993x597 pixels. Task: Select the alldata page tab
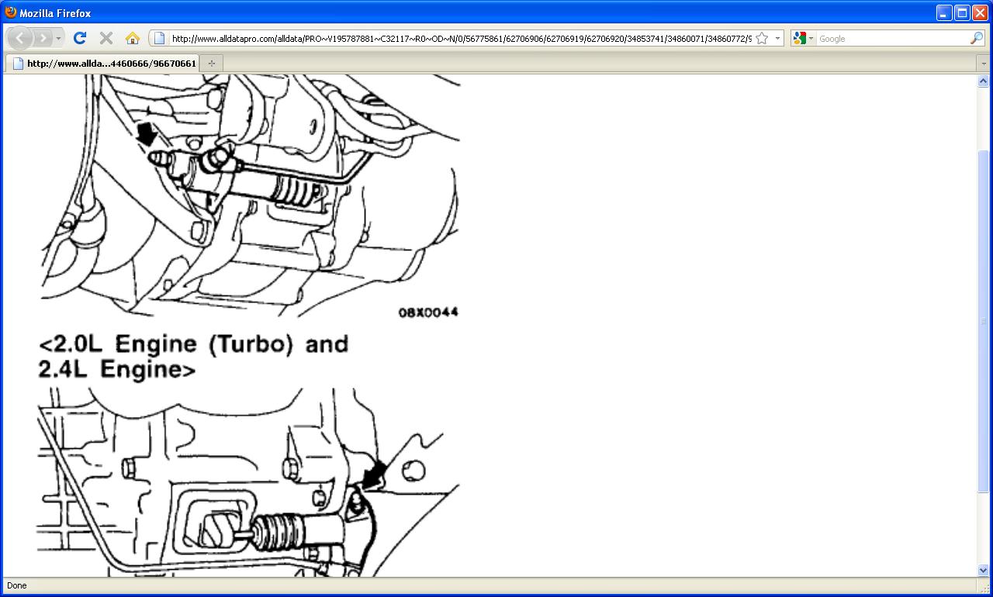[x=102, y=64]
